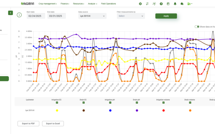
Task: Uncheck the Drain pH checkbox
Action: 137,103
